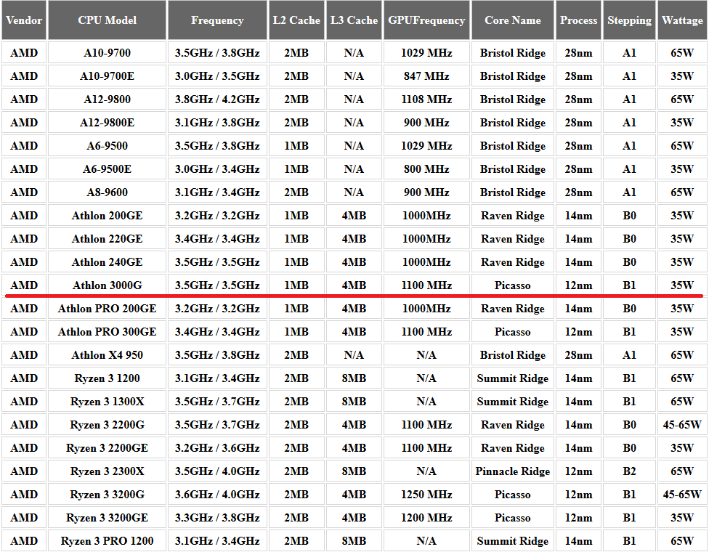Click the 1108 MHz GPU frequency cell
Image resolution: width=709 pixels, height=552 pixels.
[x=426, y=100]
